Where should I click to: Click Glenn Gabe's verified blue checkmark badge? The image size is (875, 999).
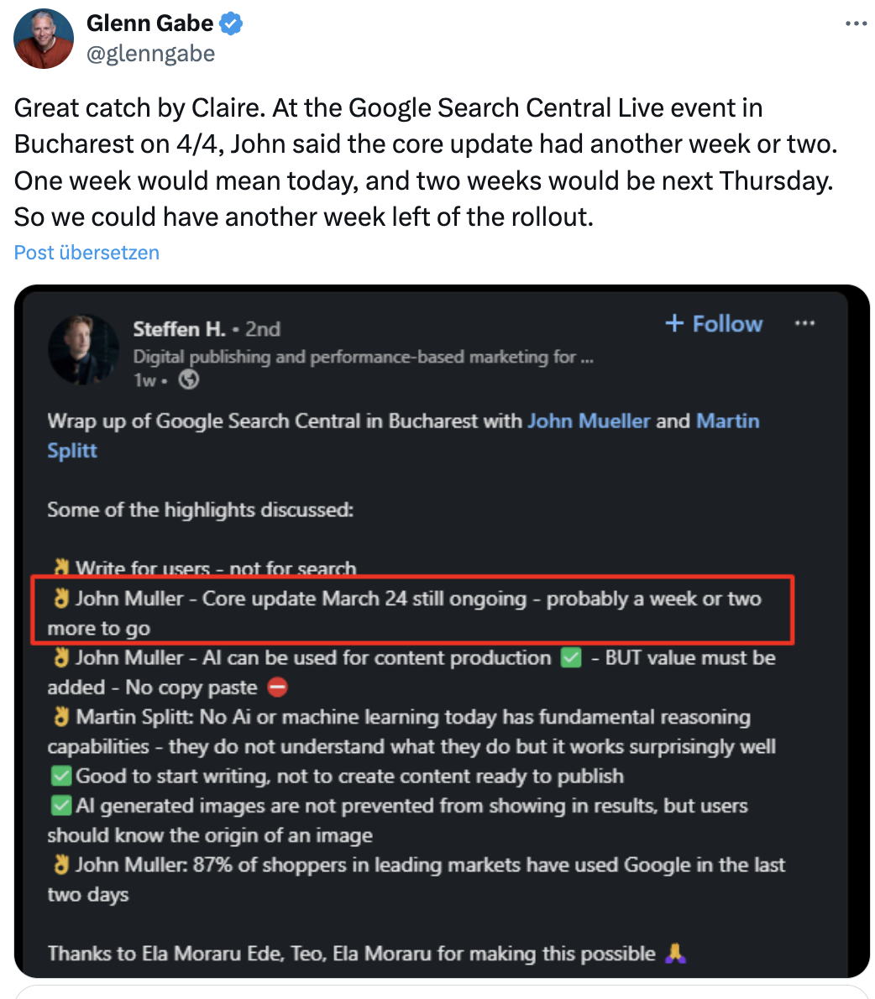pyautogui.click(x=230, y=24)
